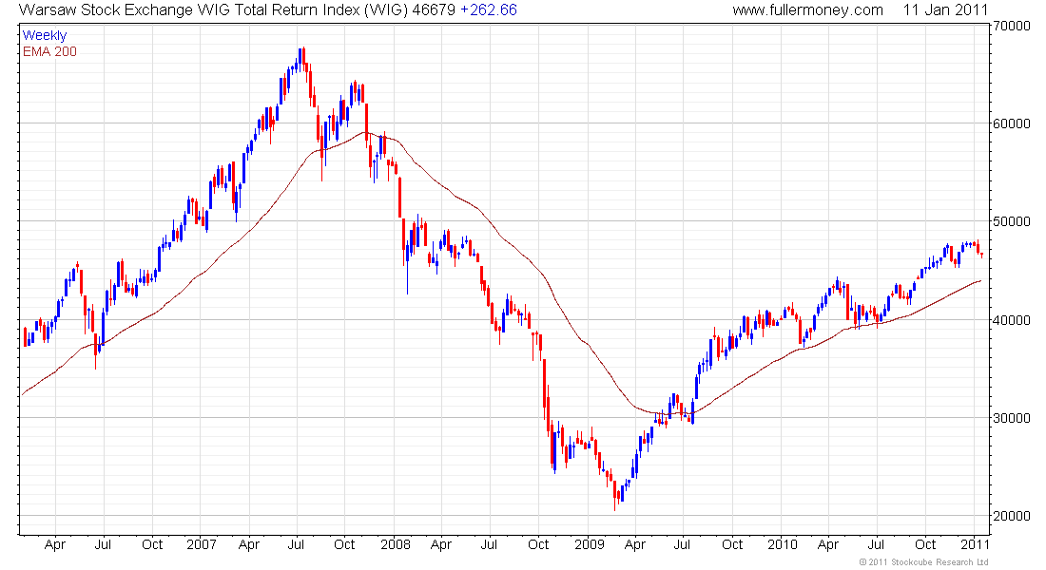Select the index value 46679
This screenshot has width=1046, height=570.
(x=434, y=10)
